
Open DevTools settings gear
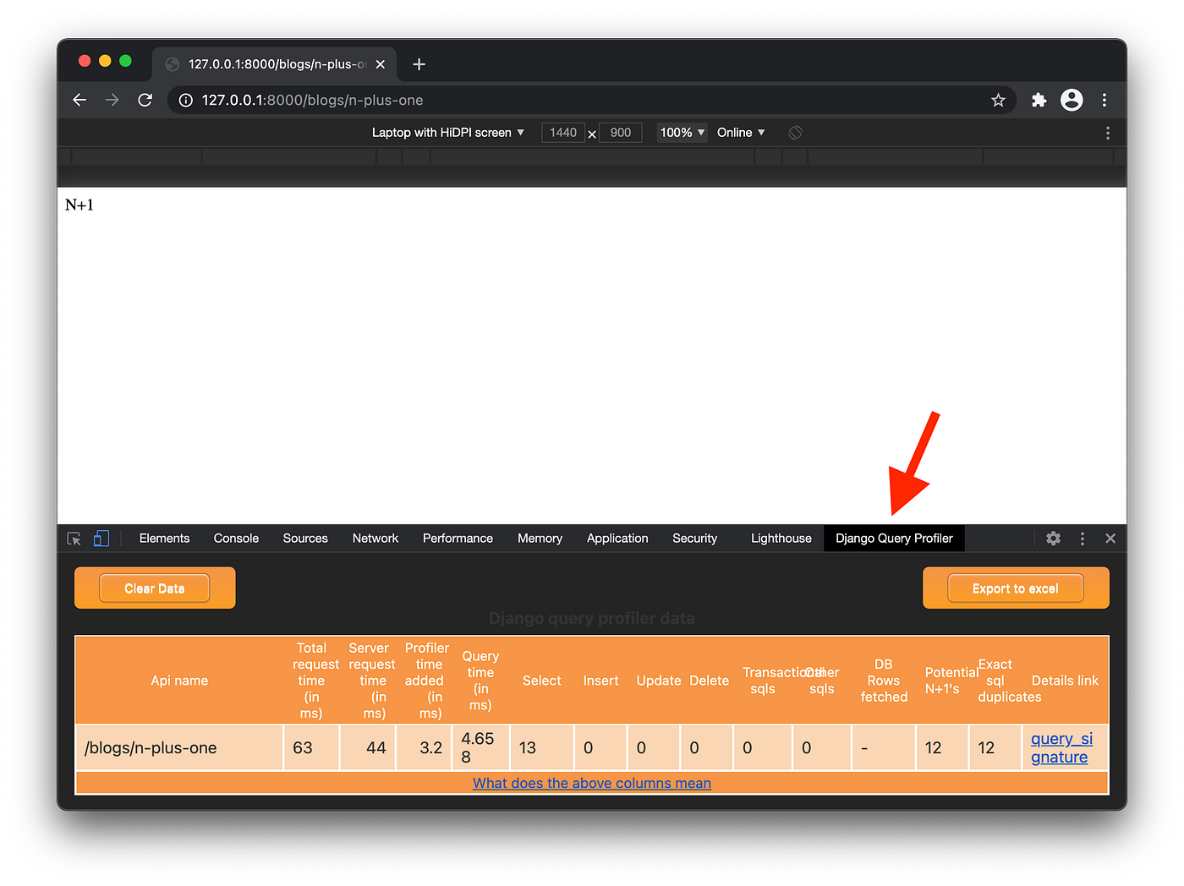1053,539
